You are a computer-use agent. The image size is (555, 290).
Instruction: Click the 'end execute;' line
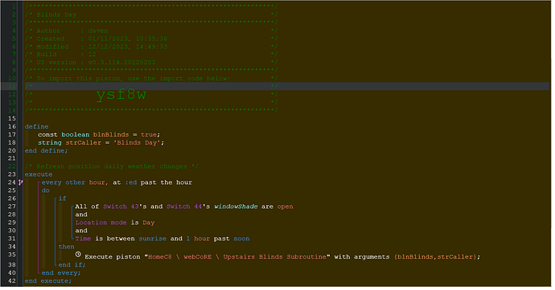48,281
